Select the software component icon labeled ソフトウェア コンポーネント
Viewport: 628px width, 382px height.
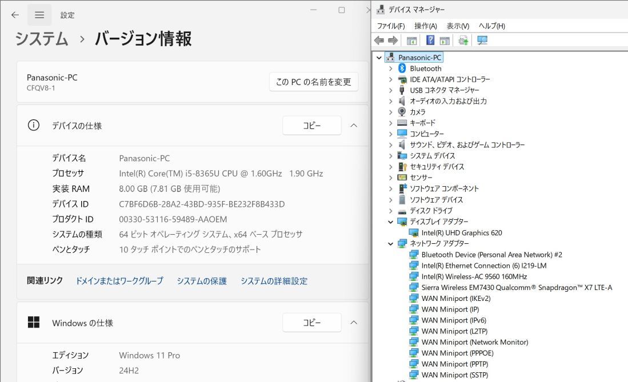click(x=402, y=188)
